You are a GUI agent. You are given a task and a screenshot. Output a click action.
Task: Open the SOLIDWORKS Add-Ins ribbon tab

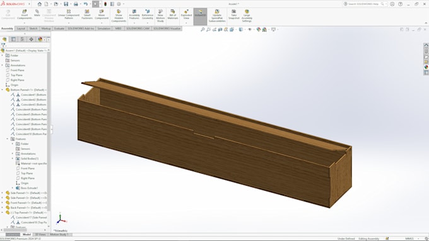click(x=81, y=28)
